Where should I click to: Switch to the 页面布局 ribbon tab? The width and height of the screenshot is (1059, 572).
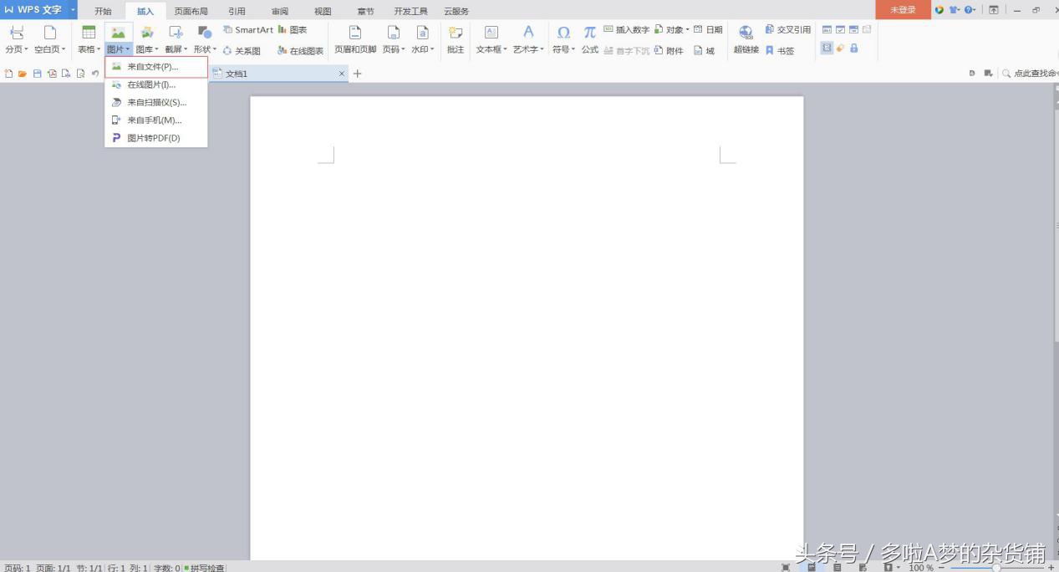pyautogui.click(x=191, y=11)
